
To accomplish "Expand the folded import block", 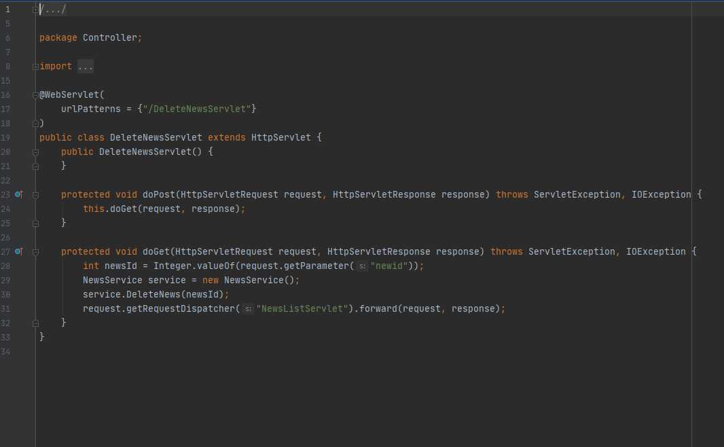I will click(x=35, y=67).
